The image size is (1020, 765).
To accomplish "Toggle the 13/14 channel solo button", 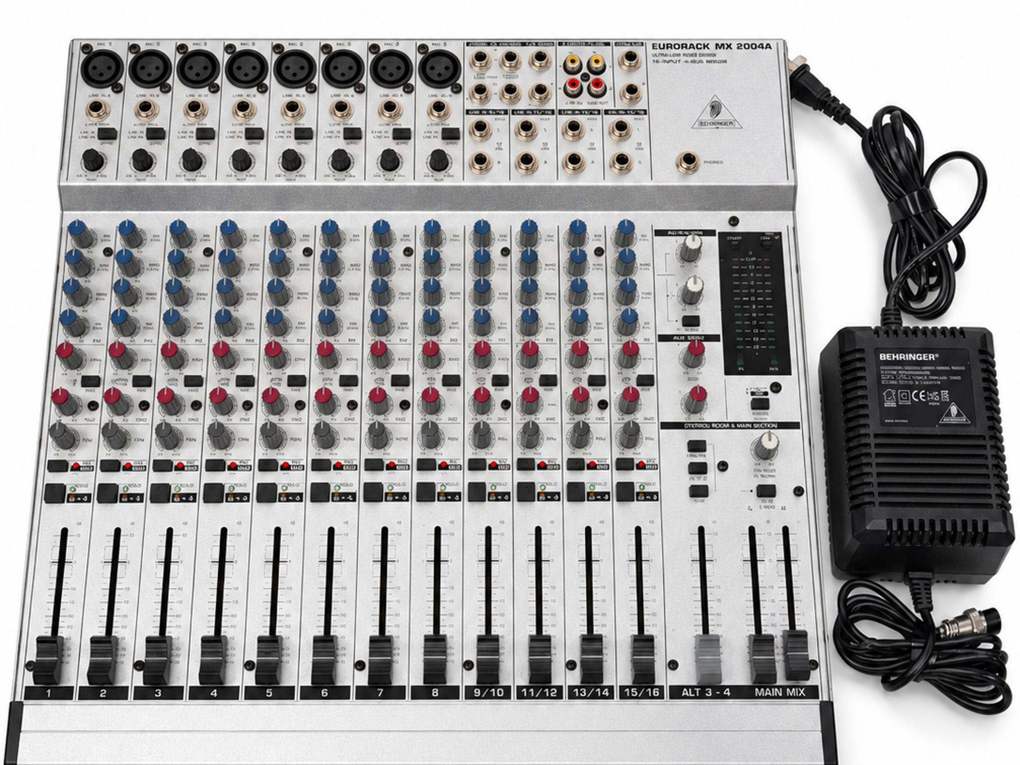I will 577,493.
